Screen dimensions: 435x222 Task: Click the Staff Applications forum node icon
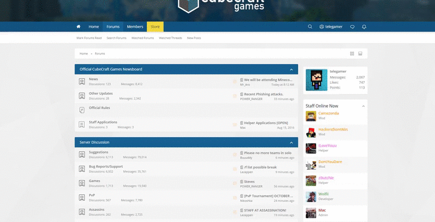click(82, 125)
